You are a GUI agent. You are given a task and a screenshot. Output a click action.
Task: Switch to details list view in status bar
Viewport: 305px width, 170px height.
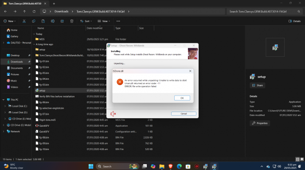click(x=297, y=159)
